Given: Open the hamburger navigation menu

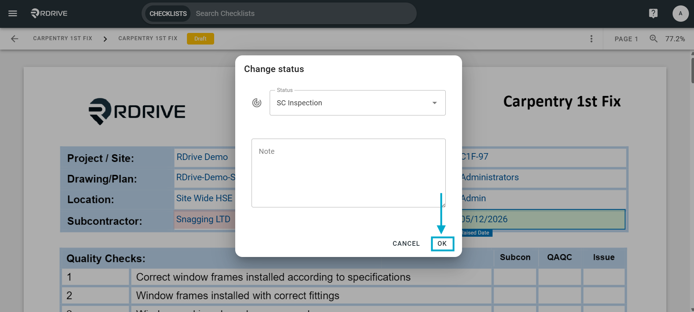Looking at the screenshot, I should pos(13,13).
